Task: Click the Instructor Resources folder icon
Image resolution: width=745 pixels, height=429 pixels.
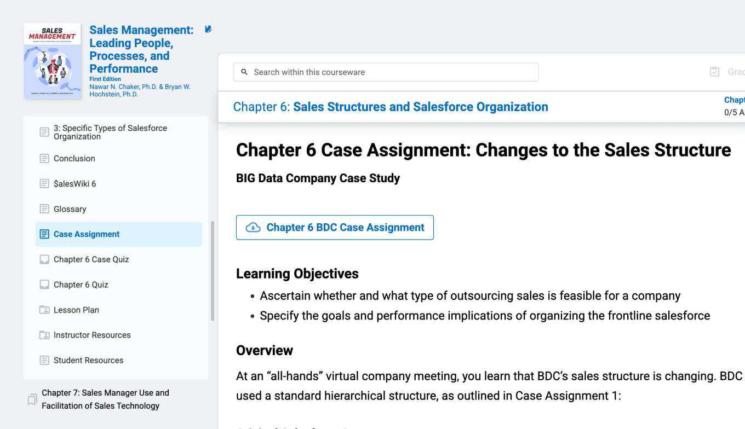Action: 44,335
